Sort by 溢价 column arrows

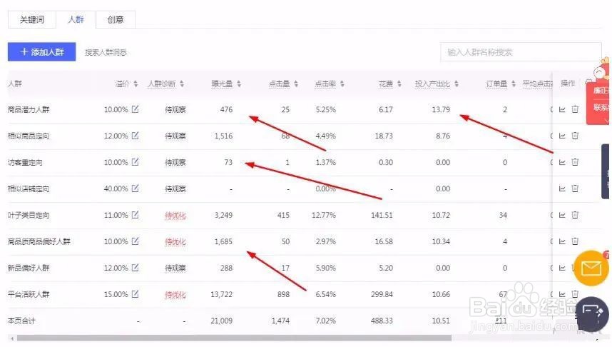click(x=136, y=84)
